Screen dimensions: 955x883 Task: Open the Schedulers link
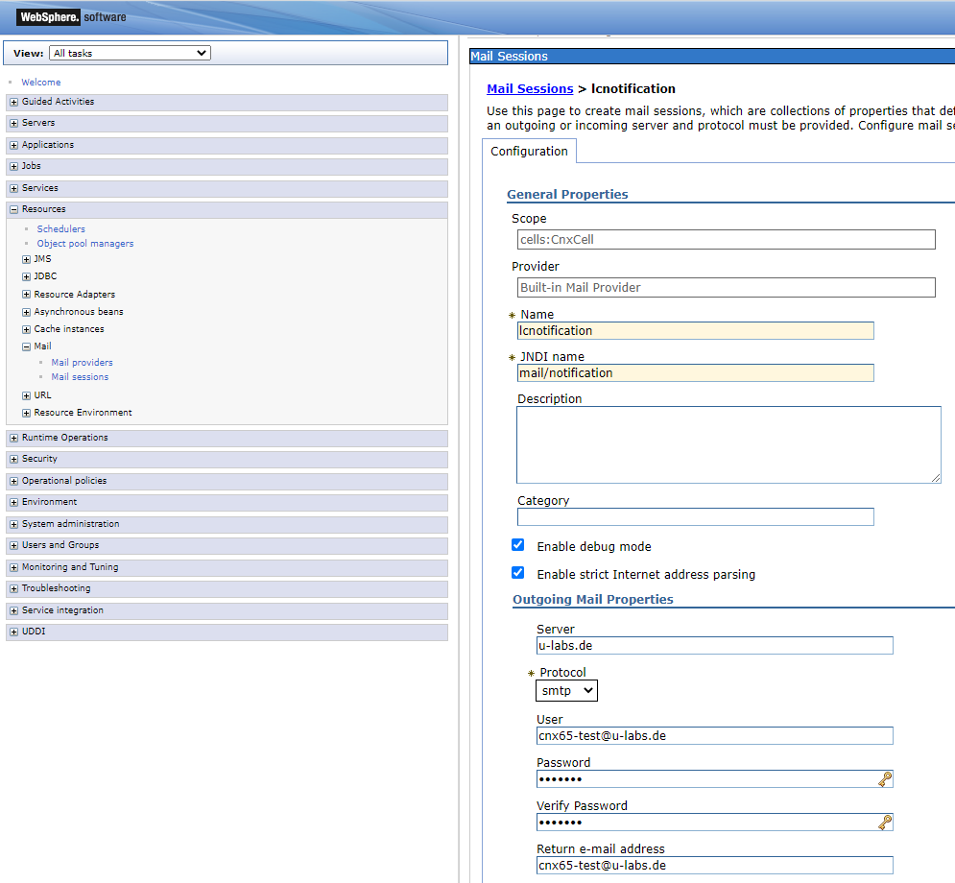tap(60, 229)
